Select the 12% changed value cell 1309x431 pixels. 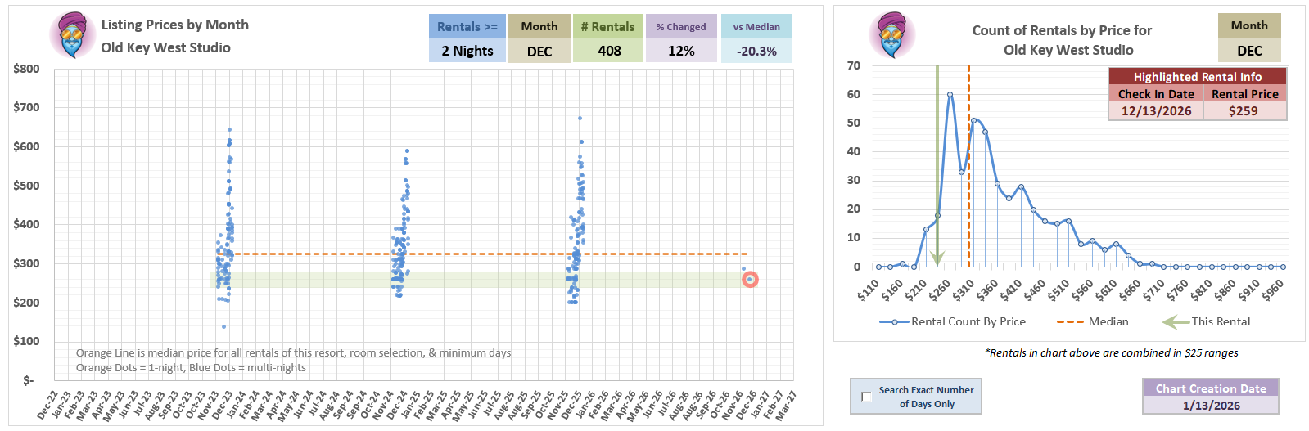[x=681, y=51]
